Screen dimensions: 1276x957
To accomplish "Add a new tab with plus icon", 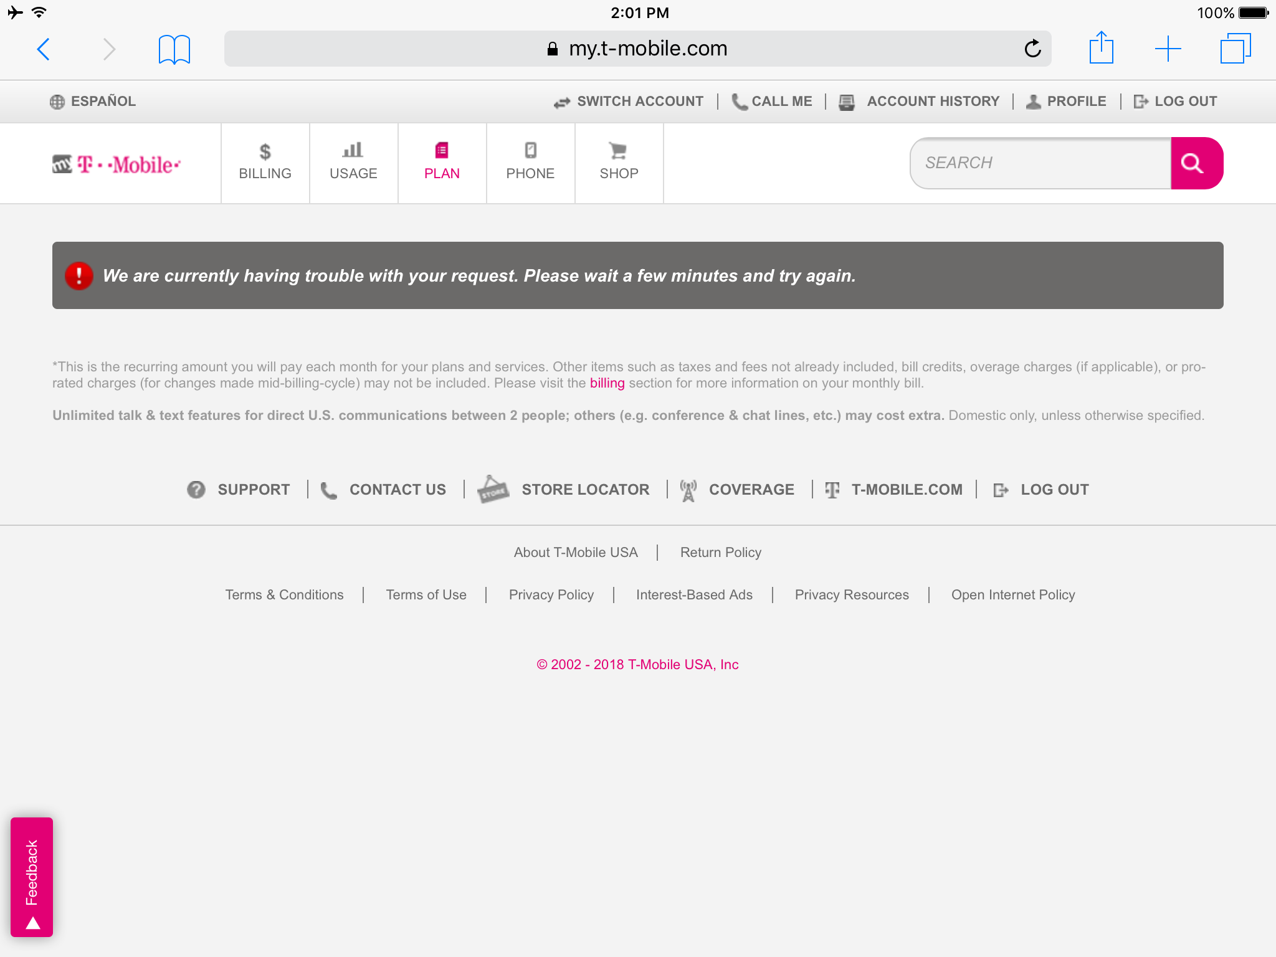I will tap(1168, 49).
